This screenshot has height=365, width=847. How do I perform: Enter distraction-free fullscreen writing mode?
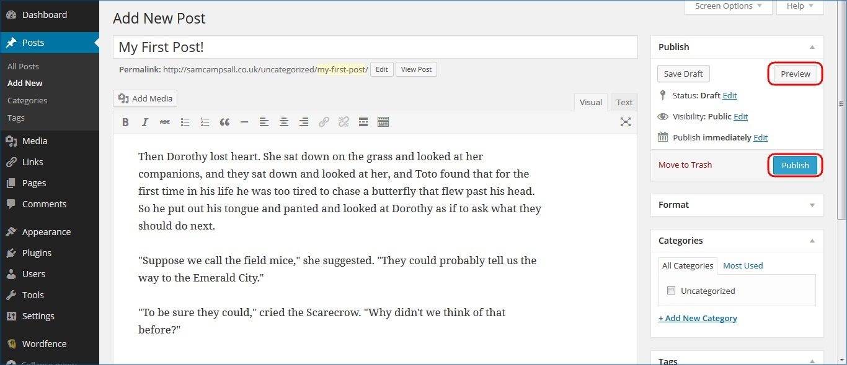click(x=626, y=122)
